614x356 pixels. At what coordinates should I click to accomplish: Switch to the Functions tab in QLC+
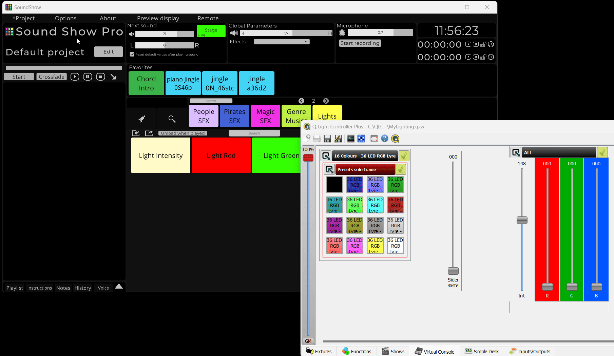(357, 352)
